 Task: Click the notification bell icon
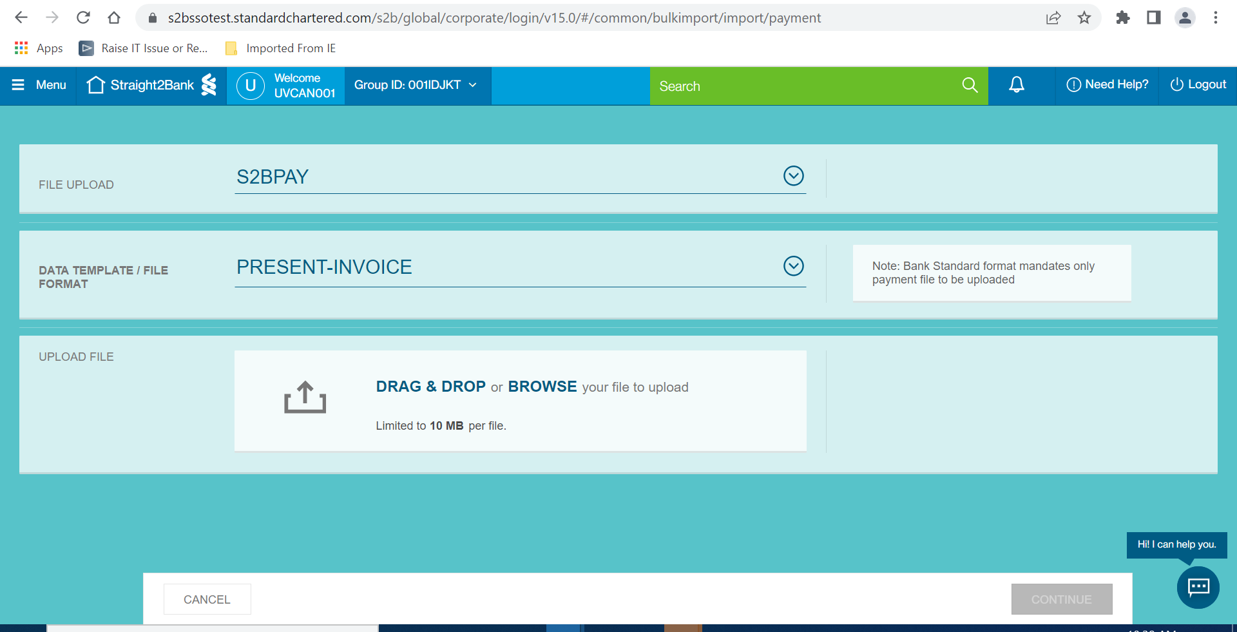pos(1016,85)
